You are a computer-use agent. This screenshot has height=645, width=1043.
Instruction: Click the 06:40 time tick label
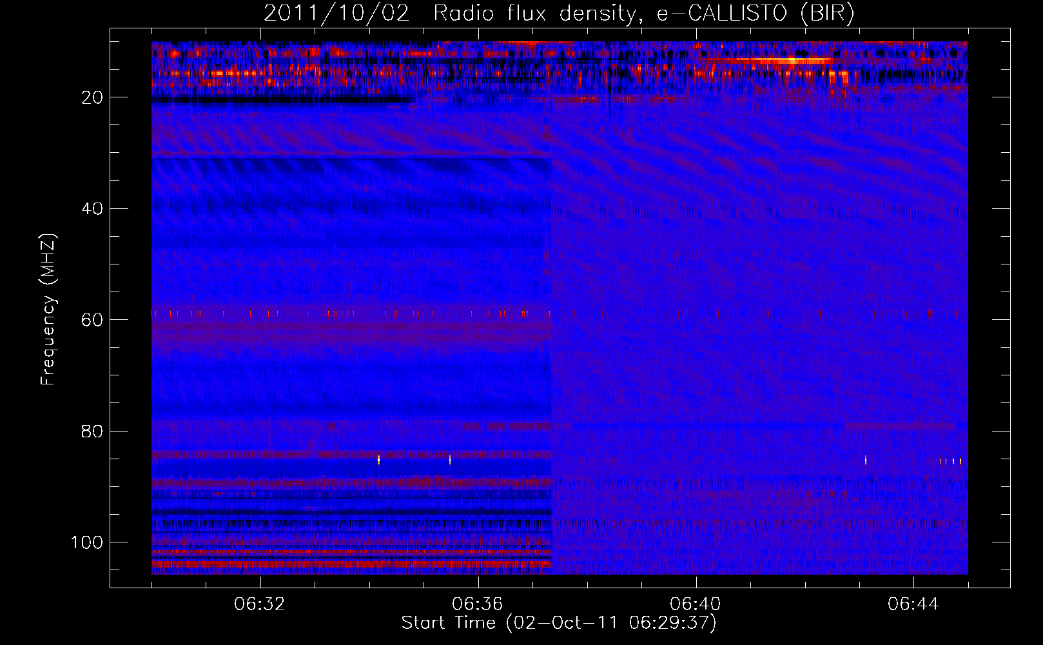tap(696, 604)
